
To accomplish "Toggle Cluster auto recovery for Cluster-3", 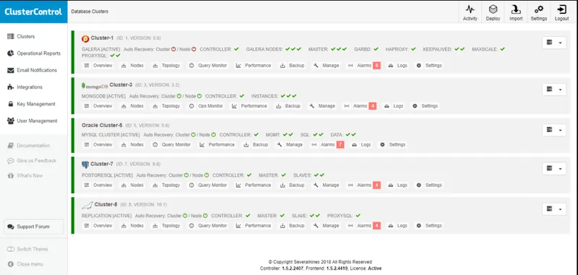I will pos(179,96).
